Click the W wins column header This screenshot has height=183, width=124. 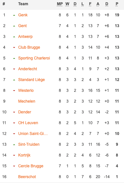(x=67, y=4)
